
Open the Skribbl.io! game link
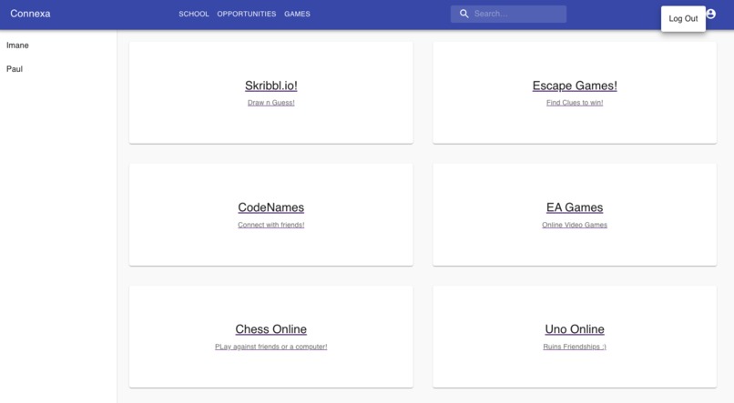tap(271, 86)
